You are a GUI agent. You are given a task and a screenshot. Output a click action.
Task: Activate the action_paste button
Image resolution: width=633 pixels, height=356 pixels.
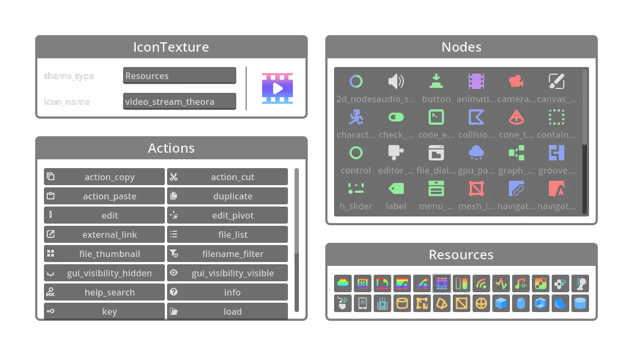coord(104,196)
